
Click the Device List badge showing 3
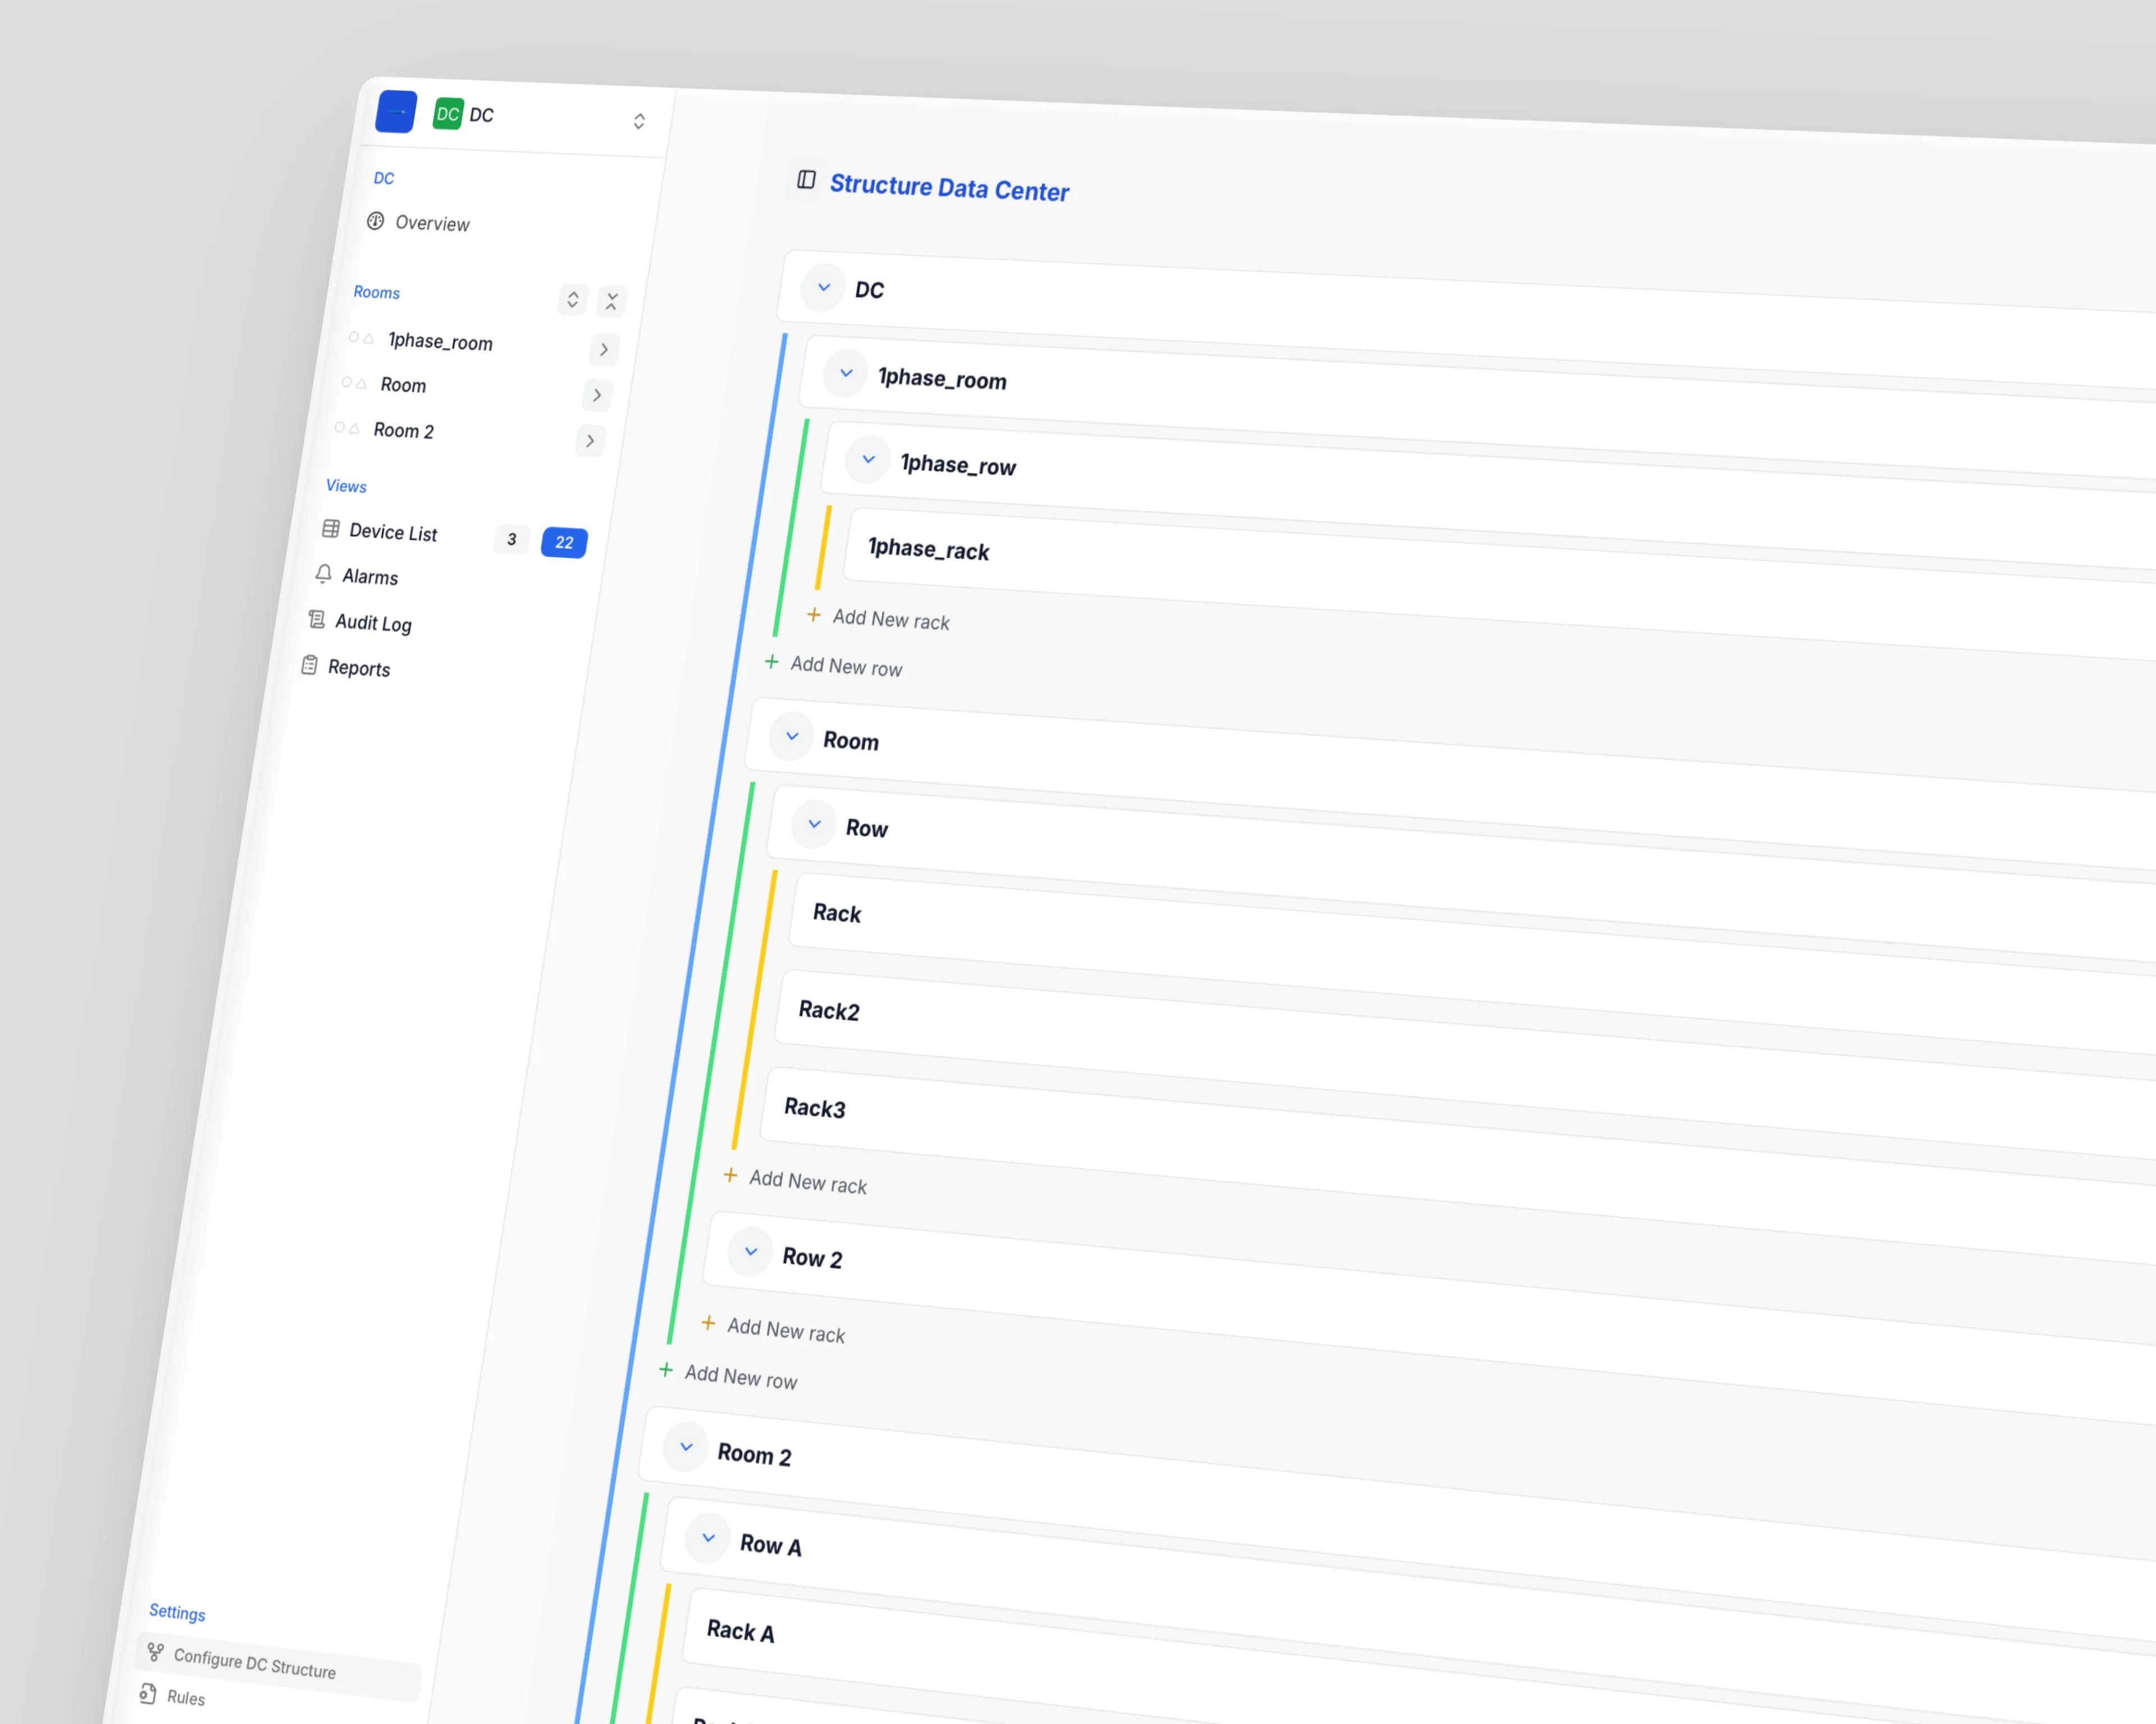click(x=512, y=540)
